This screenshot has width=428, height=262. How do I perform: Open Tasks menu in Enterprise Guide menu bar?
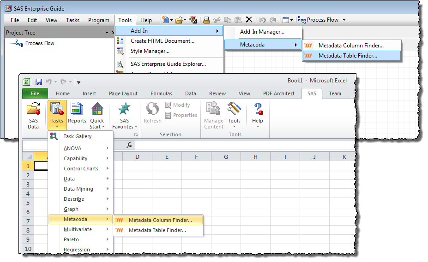[x=72, y=20]
